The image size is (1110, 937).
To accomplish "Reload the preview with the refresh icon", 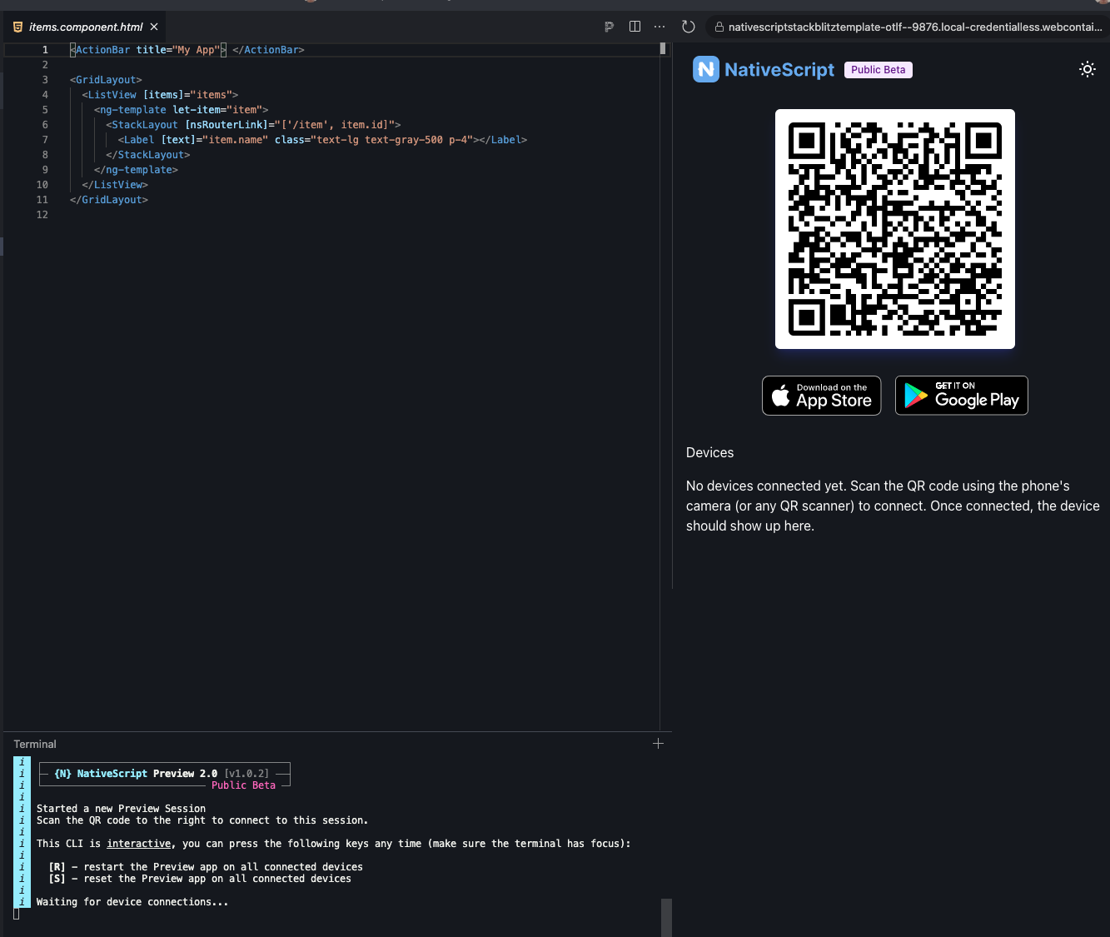I will pyautogui.click(x=688, y=27).
